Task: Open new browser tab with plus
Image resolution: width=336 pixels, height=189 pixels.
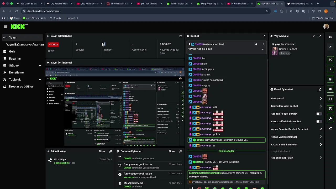Action: (318, 4)
